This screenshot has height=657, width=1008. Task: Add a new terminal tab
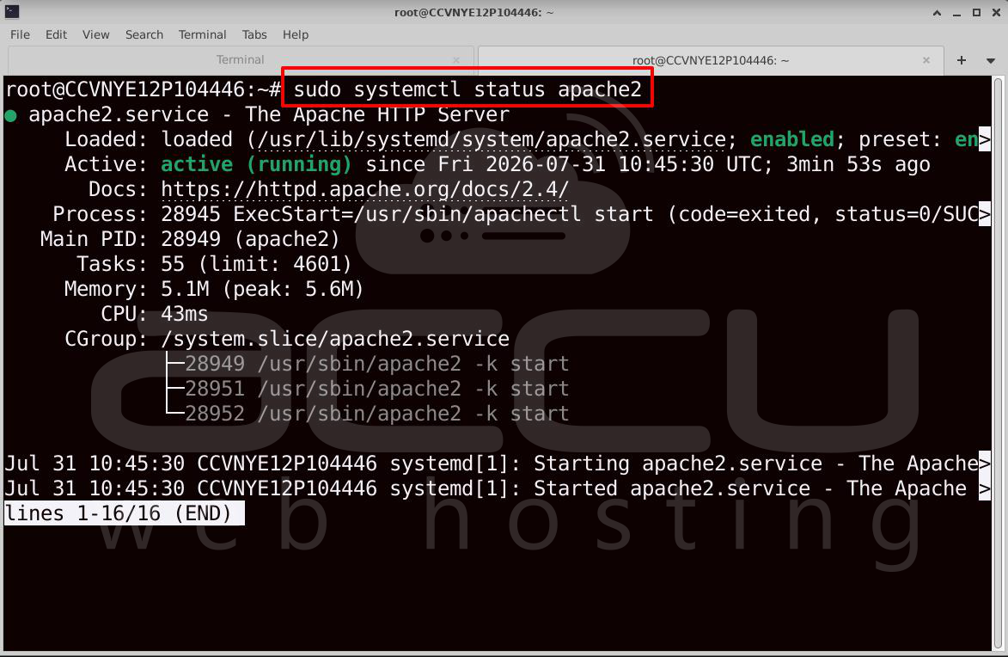tap(962, 60)
